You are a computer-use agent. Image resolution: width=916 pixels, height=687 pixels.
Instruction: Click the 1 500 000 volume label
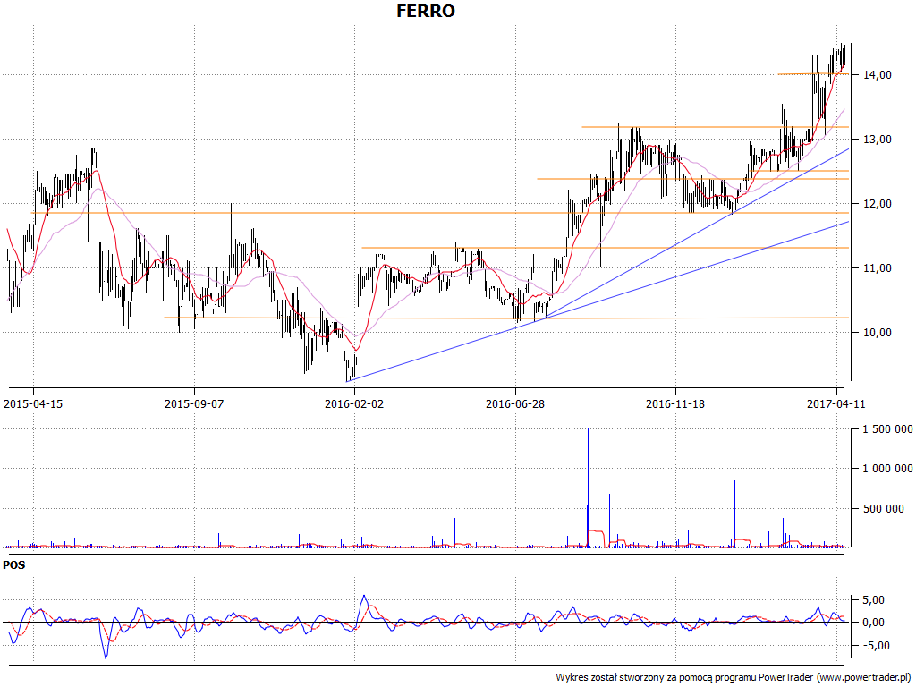point(888,429)
